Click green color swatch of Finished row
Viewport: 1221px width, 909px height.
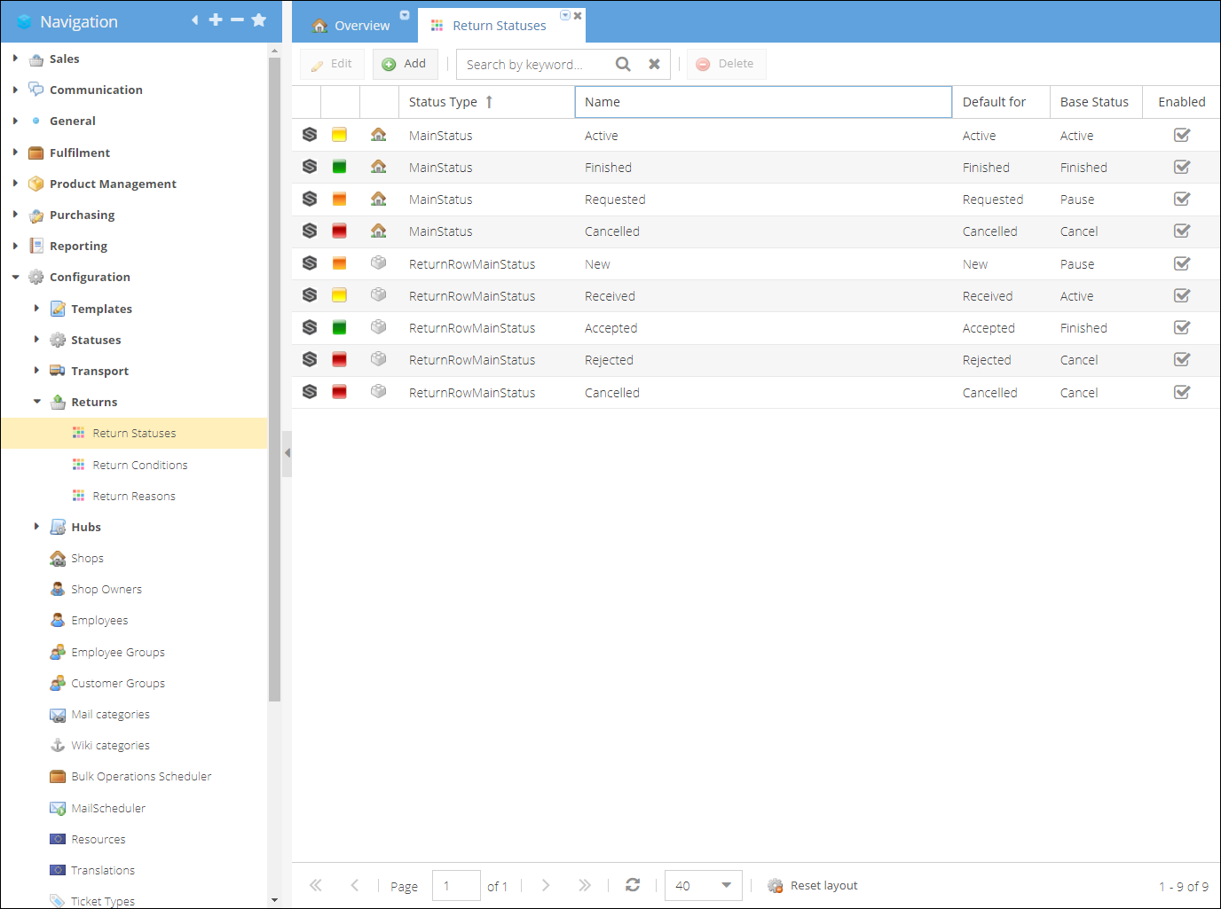click(339, 167)
